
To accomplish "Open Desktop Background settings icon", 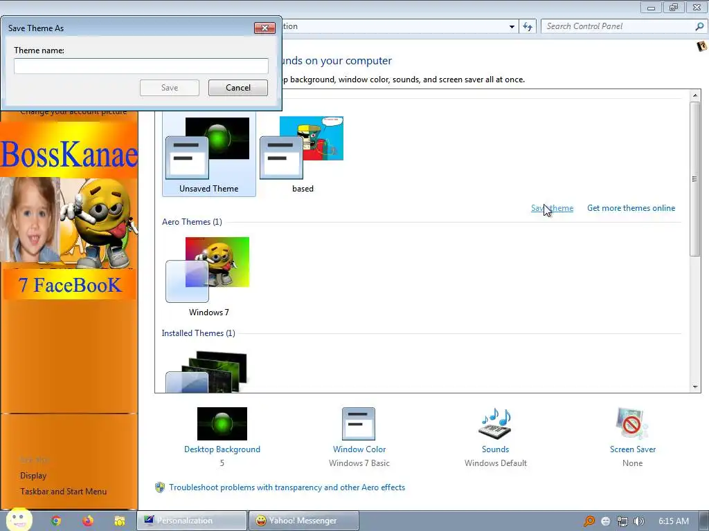I will [x=222, y=424].
